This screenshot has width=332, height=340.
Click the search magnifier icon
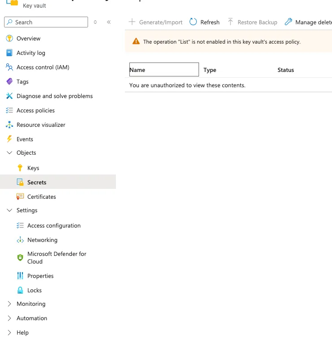coord(9,22)
